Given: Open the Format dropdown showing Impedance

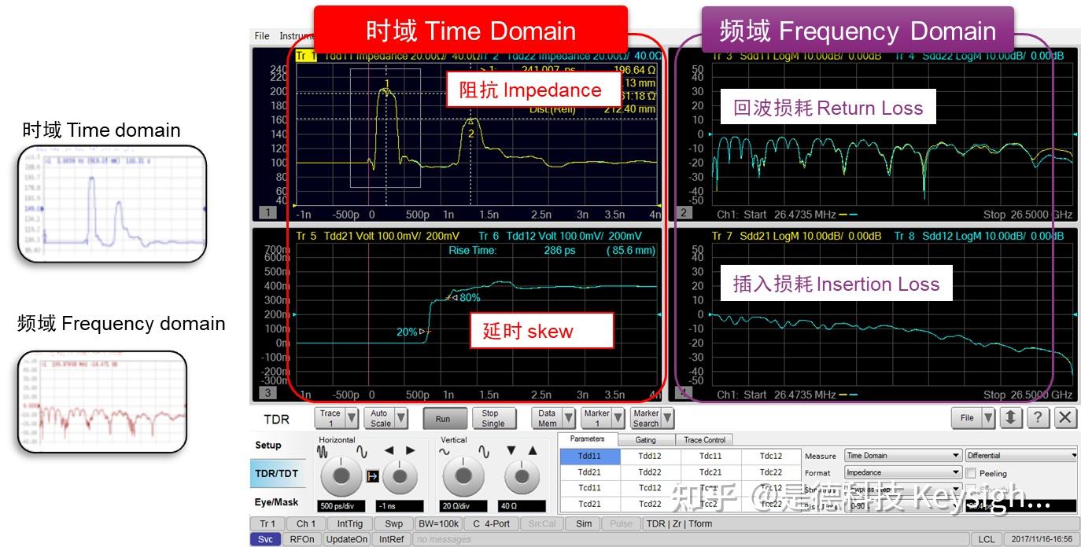Looking at the screenshot, I should point(902,472).
